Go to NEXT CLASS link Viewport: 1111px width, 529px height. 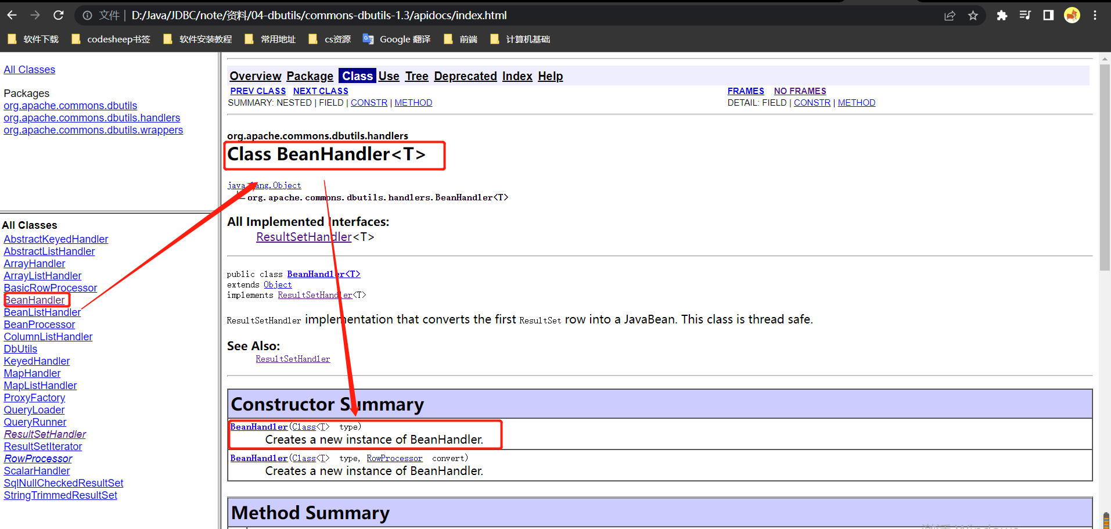click(x=321, y=91)
